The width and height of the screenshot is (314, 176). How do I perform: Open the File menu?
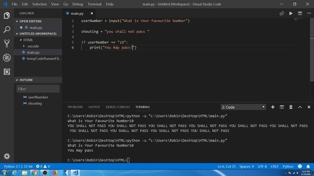[x=15, y=4]
